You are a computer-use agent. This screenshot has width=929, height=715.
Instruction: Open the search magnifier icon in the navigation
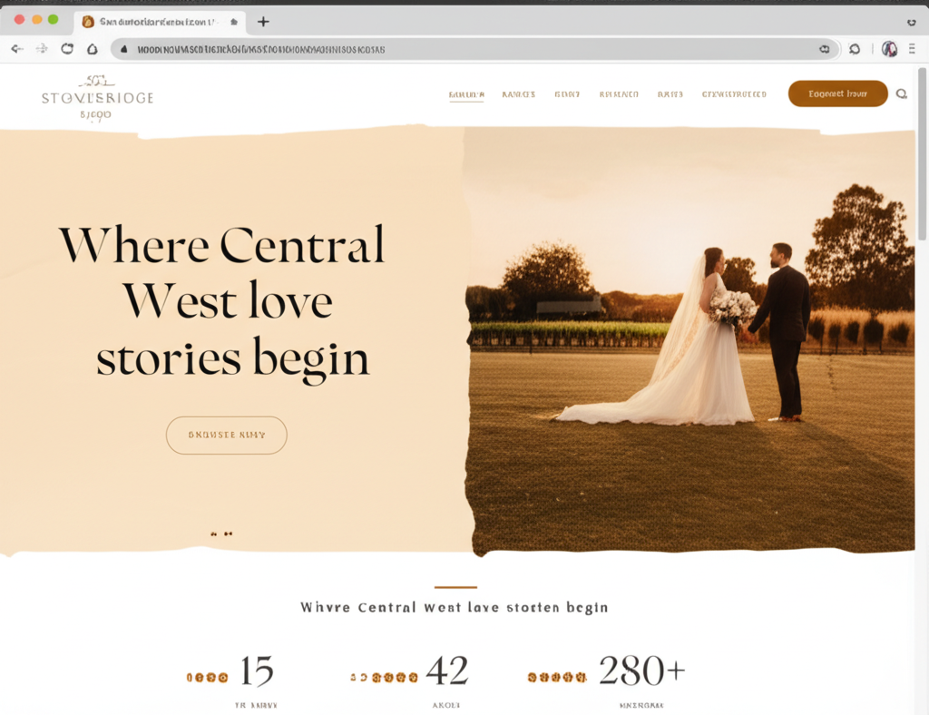coord(901,93)
